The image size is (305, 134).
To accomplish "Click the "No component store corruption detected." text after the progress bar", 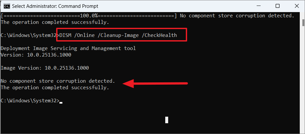I will pos(237,16).
